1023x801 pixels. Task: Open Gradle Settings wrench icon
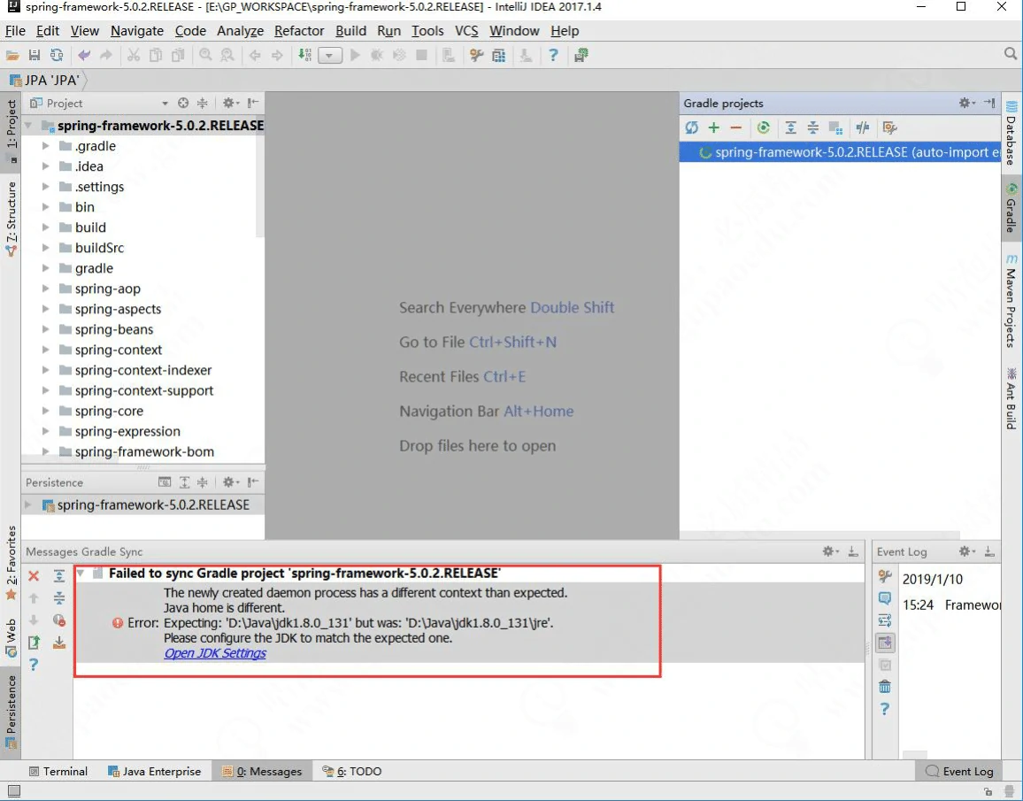890,128
